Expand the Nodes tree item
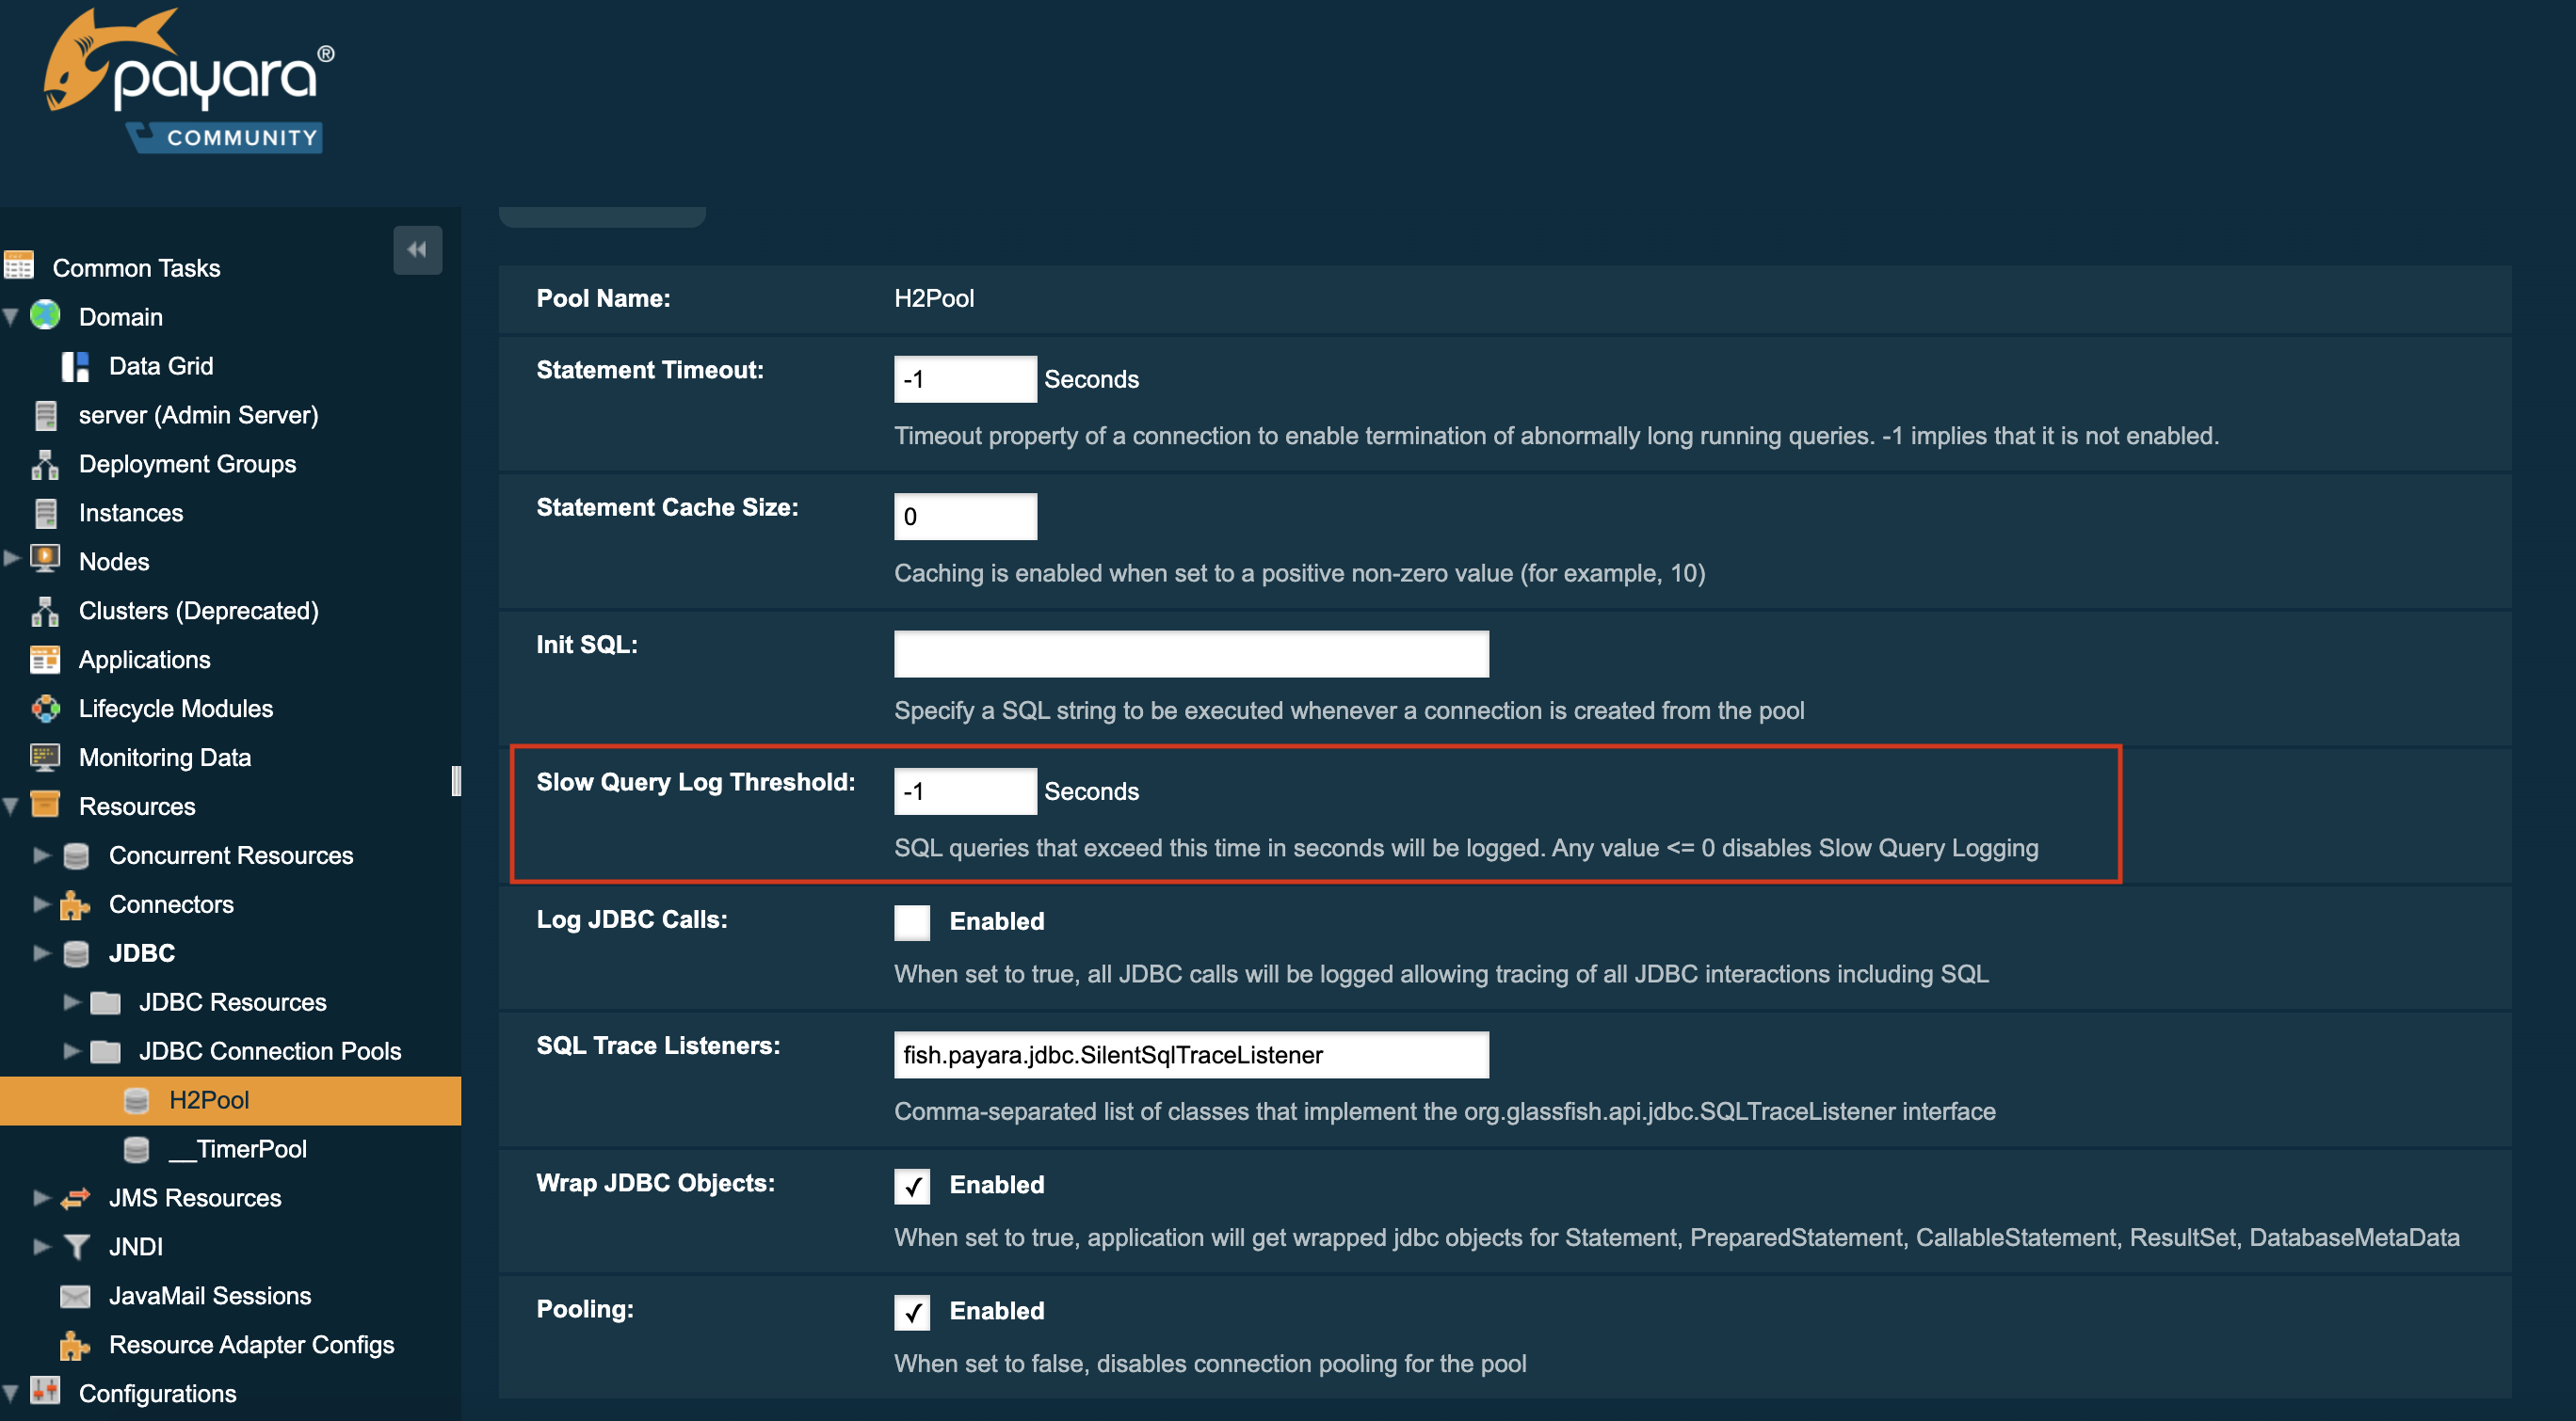2576x1421 pixels. [12, 561]
